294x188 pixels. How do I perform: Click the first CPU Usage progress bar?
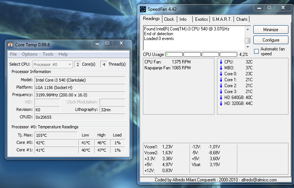pos(174,55)
